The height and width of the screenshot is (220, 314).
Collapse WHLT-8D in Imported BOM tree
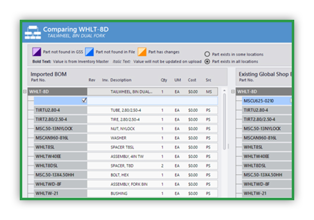pos(25,91)
